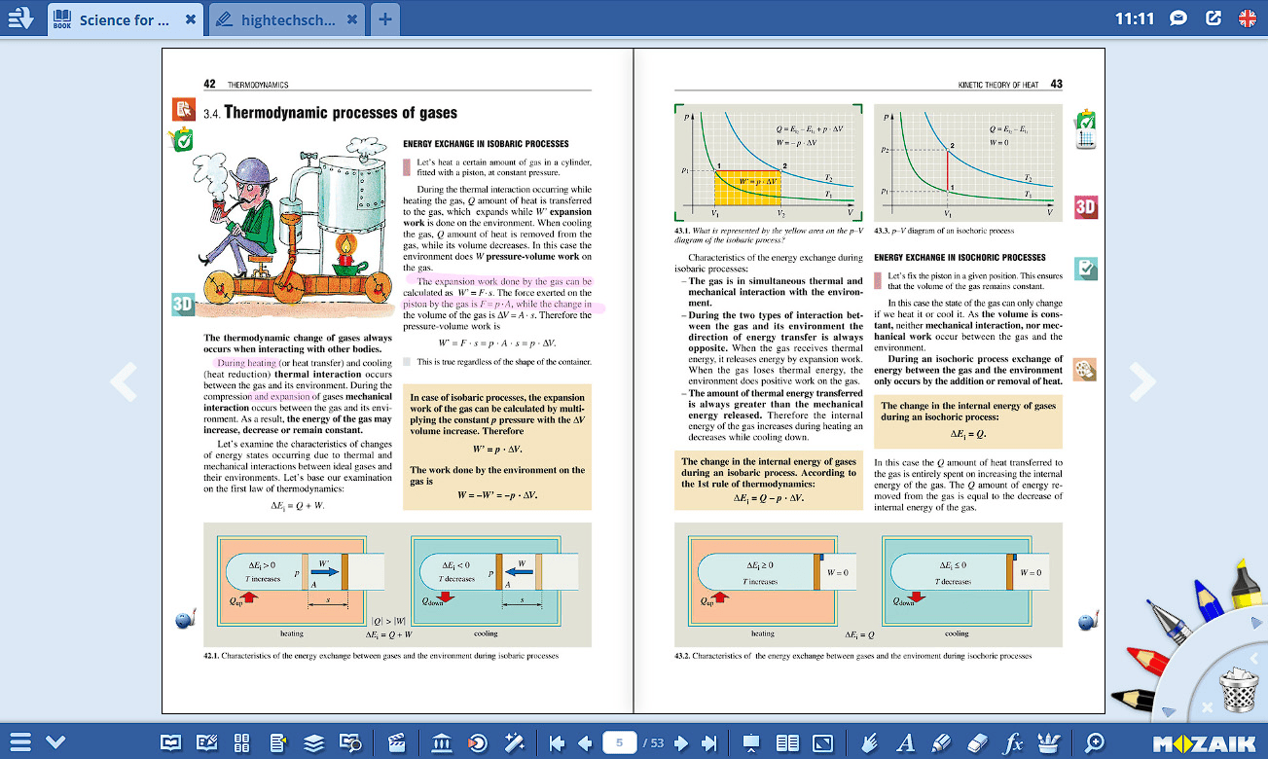Toggle presentation board mode
The image size is (1268, 759).
pyautogui.click(x=751, y=742)
